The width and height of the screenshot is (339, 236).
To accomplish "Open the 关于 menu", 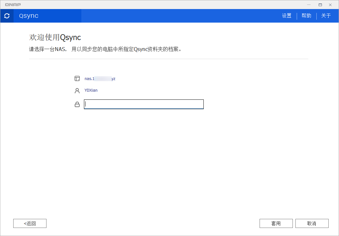I will tap(326, 16).
